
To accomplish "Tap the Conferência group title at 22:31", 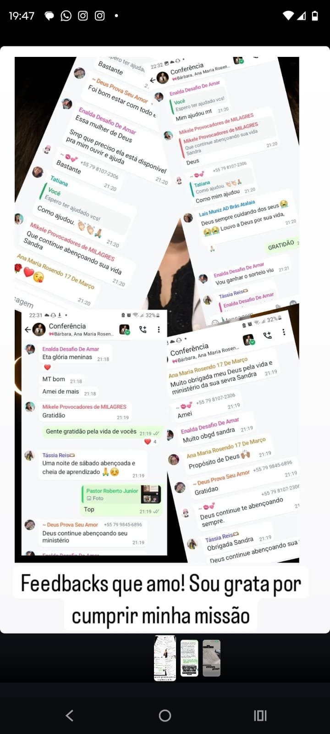I will (x=67, y=326).
